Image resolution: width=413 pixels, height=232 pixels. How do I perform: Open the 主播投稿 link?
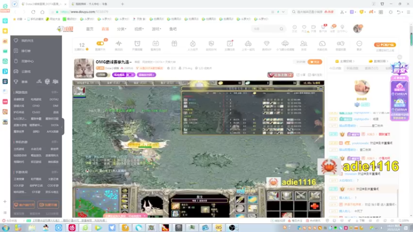click(x=345, y=61)
